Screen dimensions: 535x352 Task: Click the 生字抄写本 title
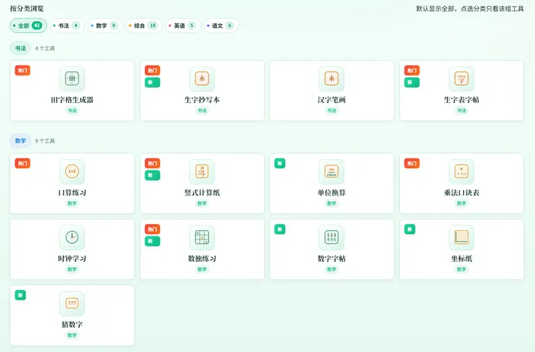coord(202,100)
